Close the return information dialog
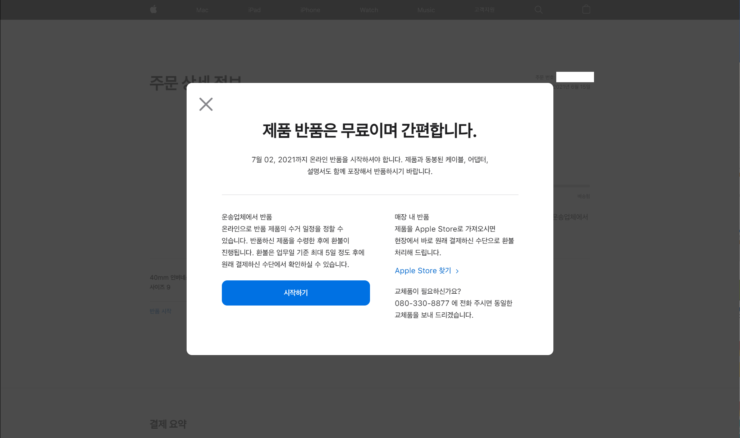Screen dimensions: 740x438 click(x=206, y=104)
